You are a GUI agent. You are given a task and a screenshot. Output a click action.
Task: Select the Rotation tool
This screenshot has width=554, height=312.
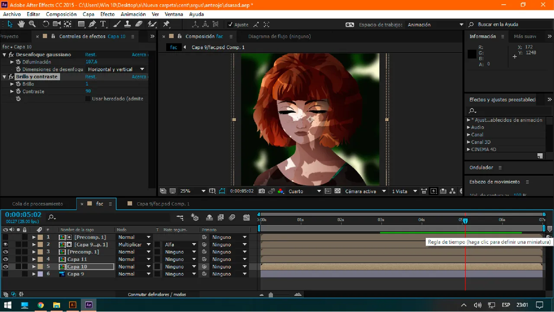click(x=45, y=24)
